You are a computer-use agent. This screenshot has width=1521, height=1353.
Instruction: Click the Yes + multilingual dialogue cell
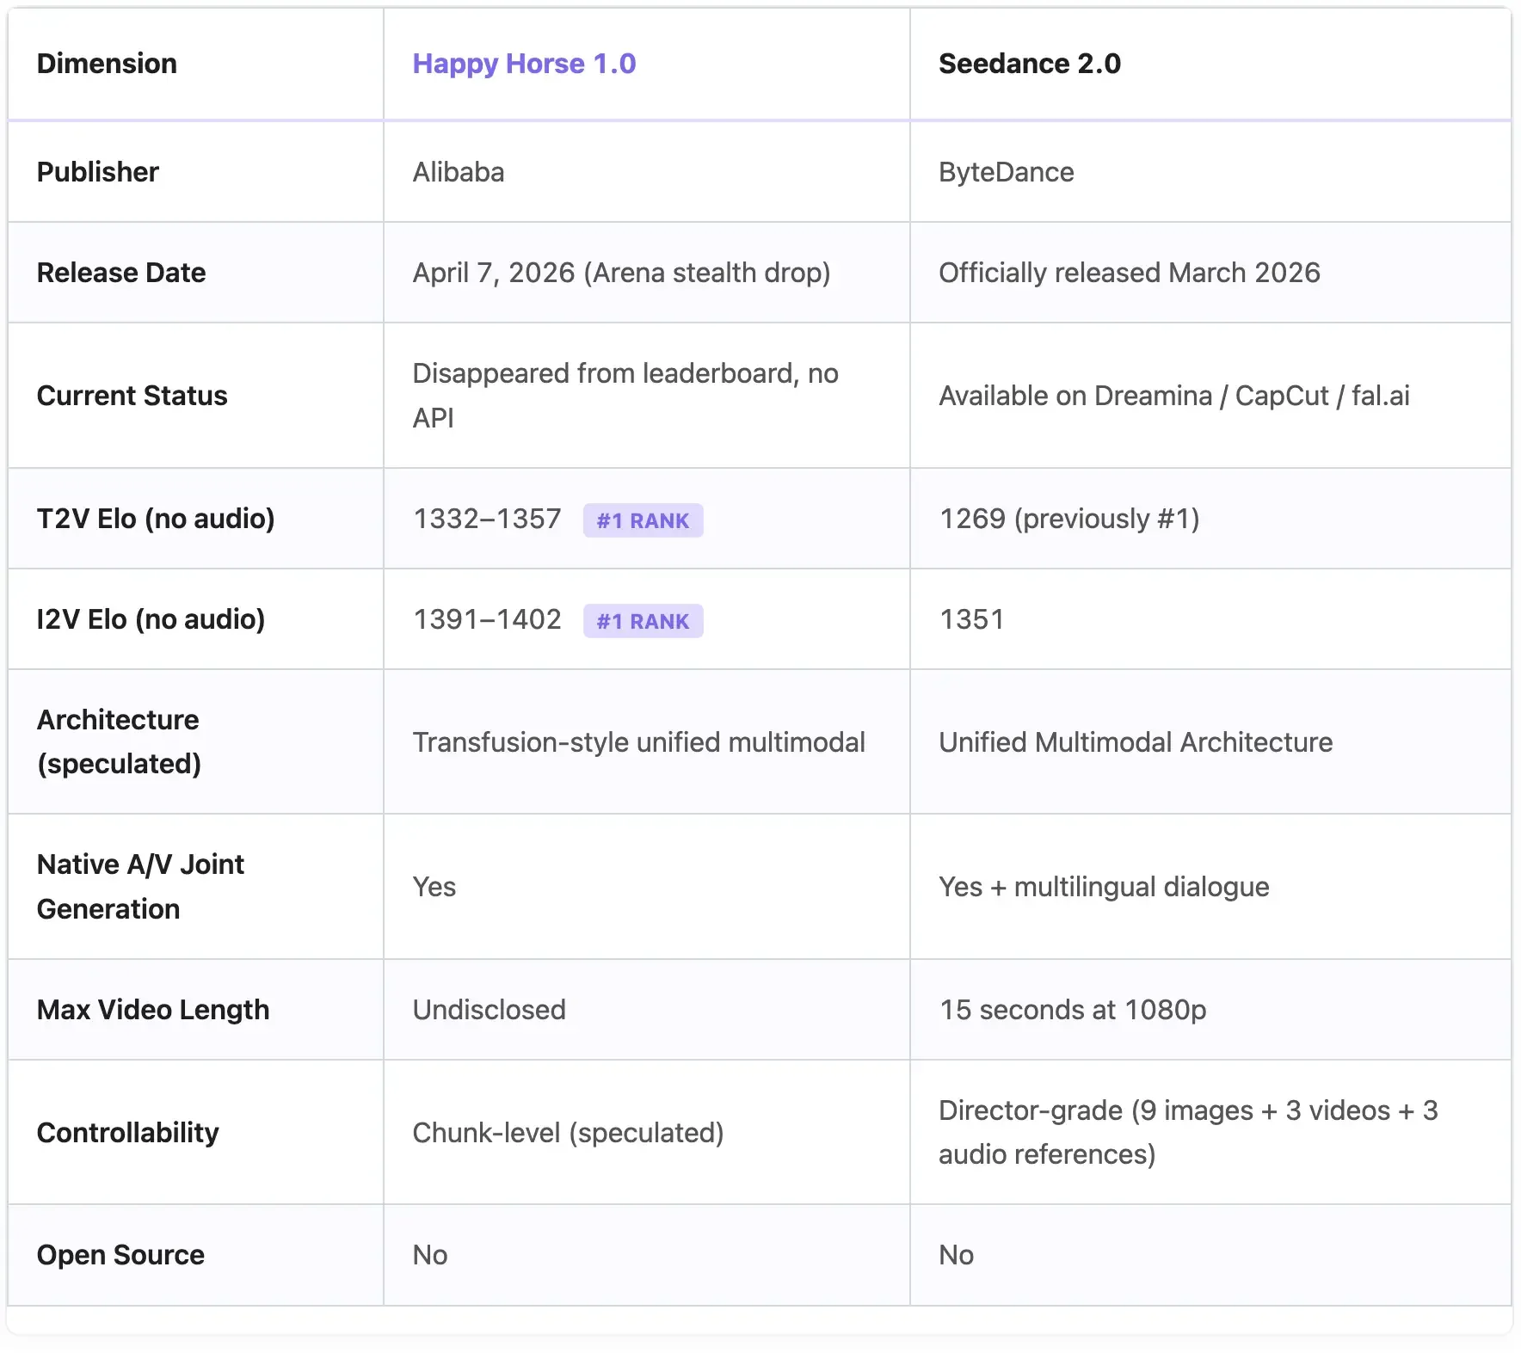pos(1104,887)
